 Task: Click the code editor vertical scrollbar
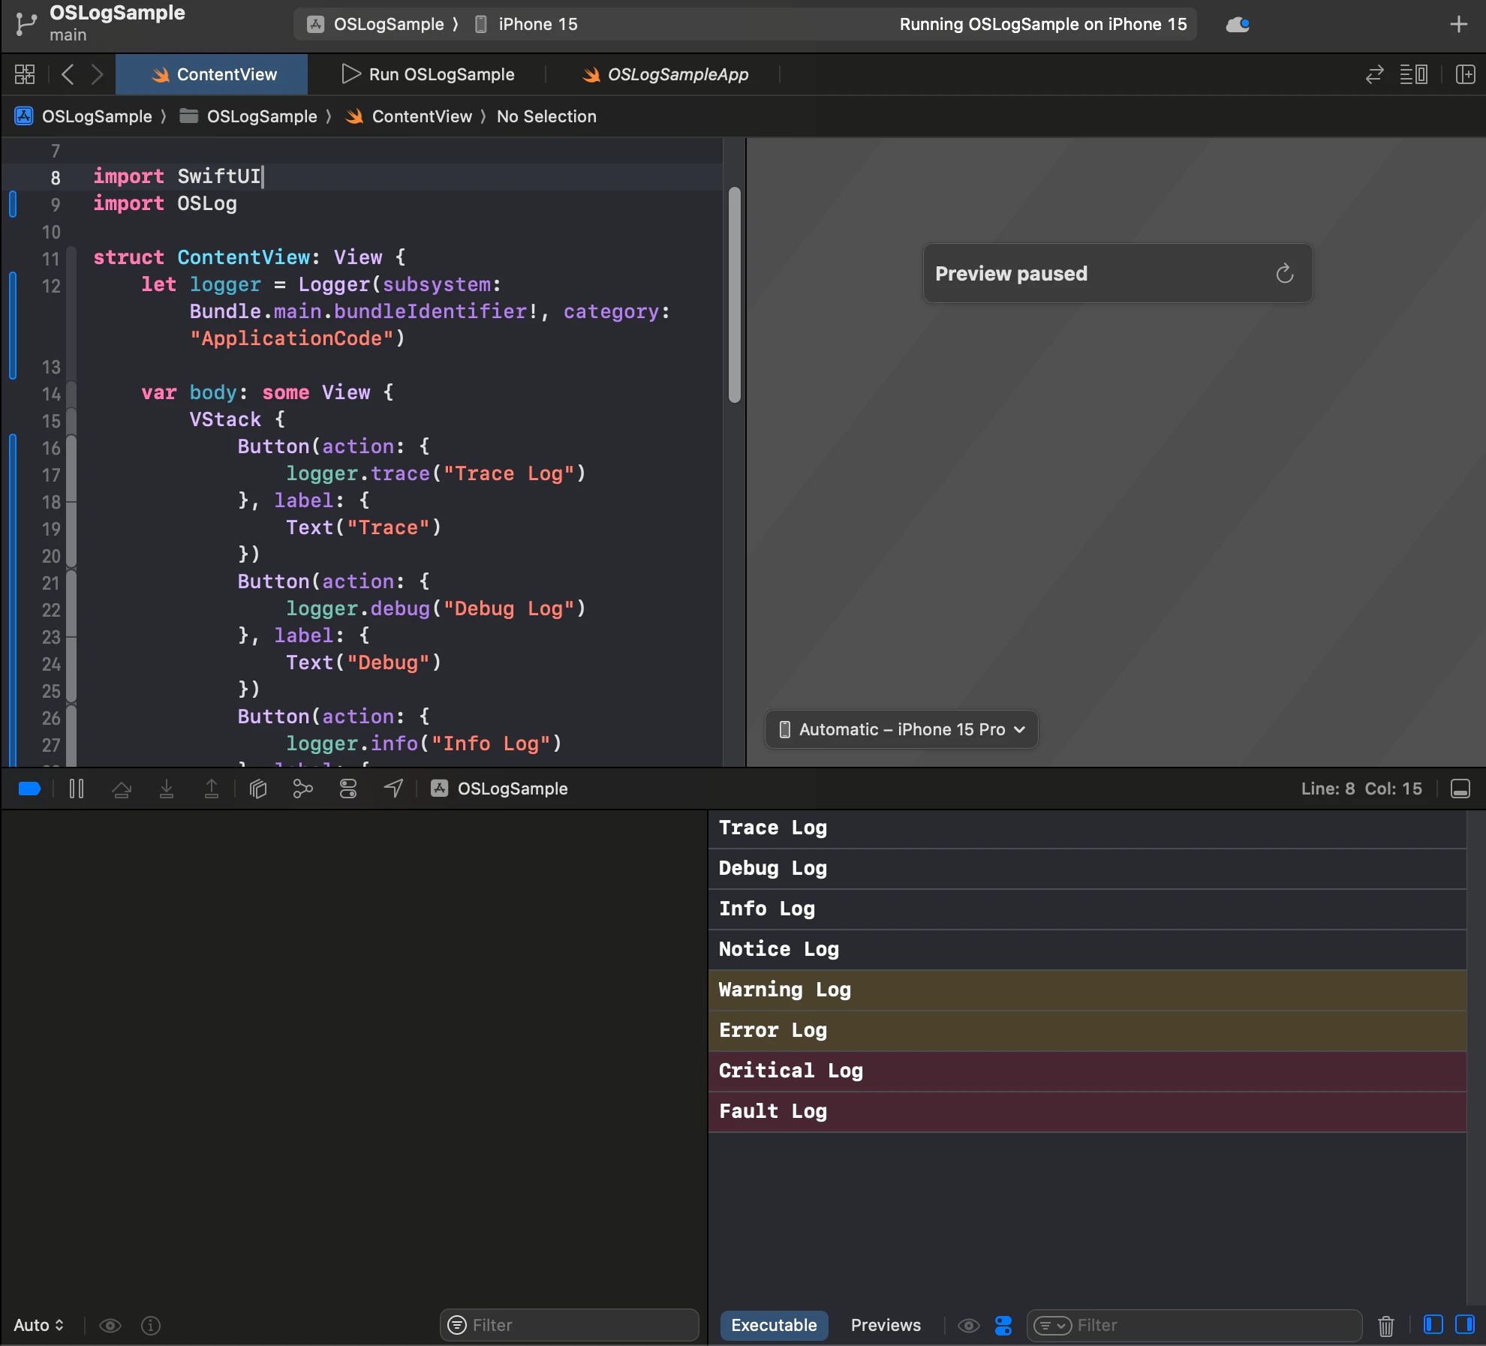tap(735, 295)
